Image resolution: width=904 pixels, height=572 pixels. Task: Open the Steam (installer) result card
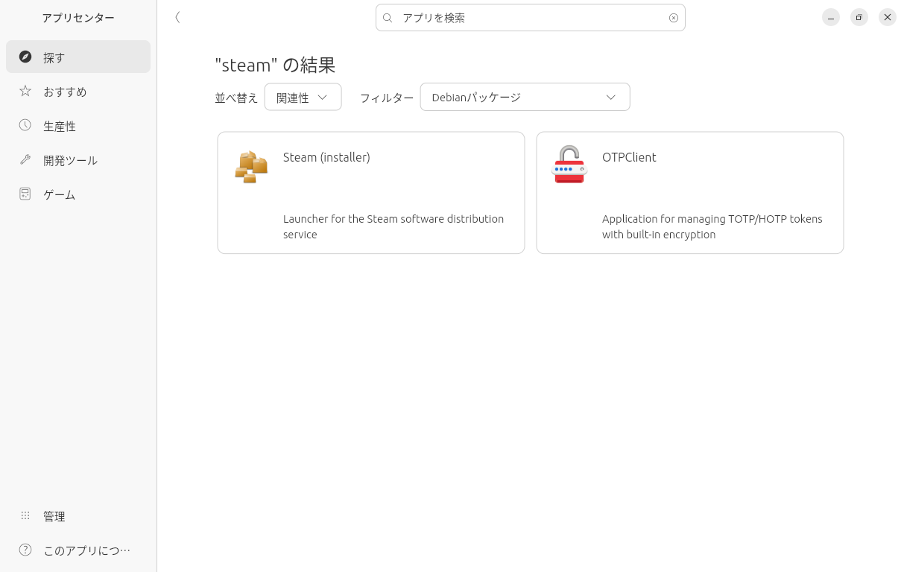371,193
